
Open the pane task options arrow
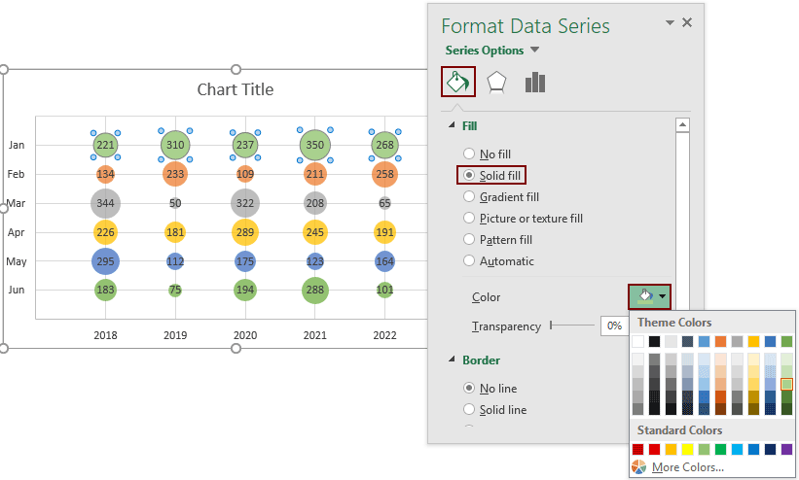coord(670,22)
